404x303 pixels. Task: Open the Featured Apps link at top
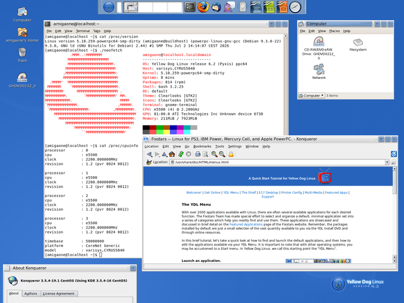pyautogui.click(x=336, y=193)
